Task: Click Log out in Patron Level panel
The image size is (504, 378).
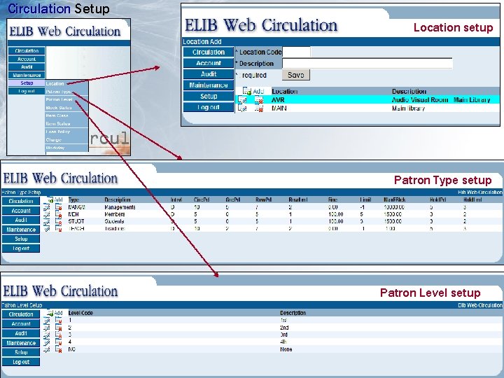Action: click(x=21, y=362)
